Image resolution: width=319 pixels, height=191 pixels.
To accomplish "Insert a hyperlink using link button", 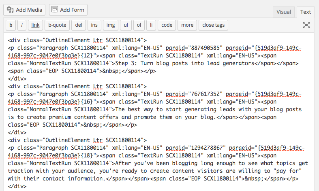I will [35, 25].
